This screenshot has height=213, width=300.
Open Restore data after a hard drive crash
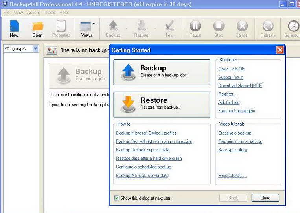[149, 158]
